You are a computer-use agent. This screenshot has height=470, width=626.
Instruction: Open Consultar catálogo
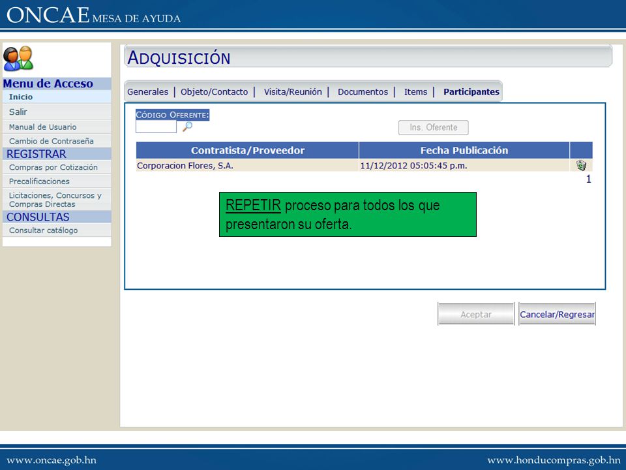[x=57, y=230]
